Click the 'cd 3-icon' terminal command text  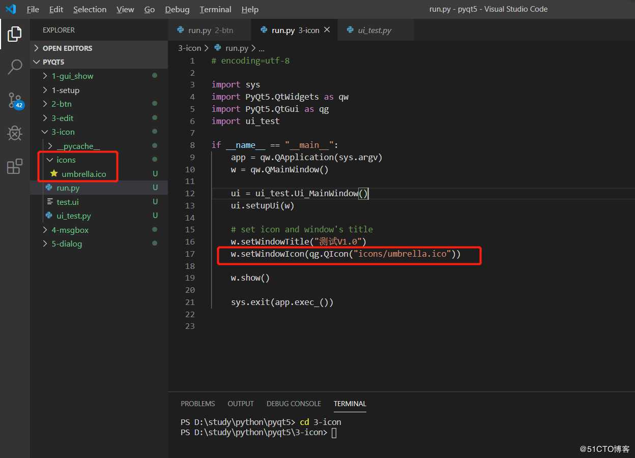[x=321, y=422]
